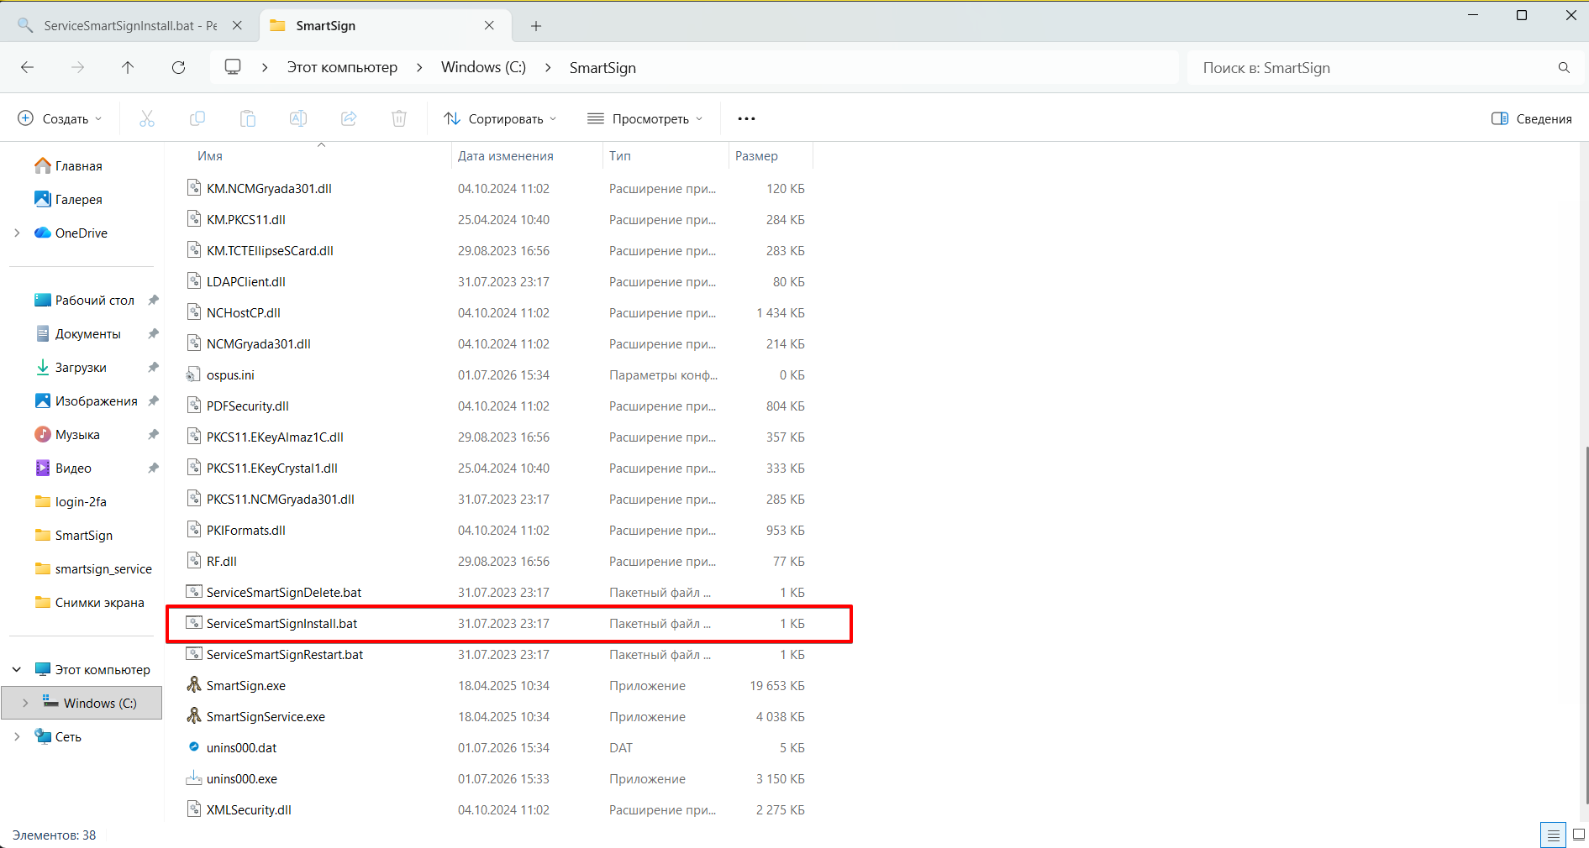Click the Delete trash can icon

click(x=399, y=118)
